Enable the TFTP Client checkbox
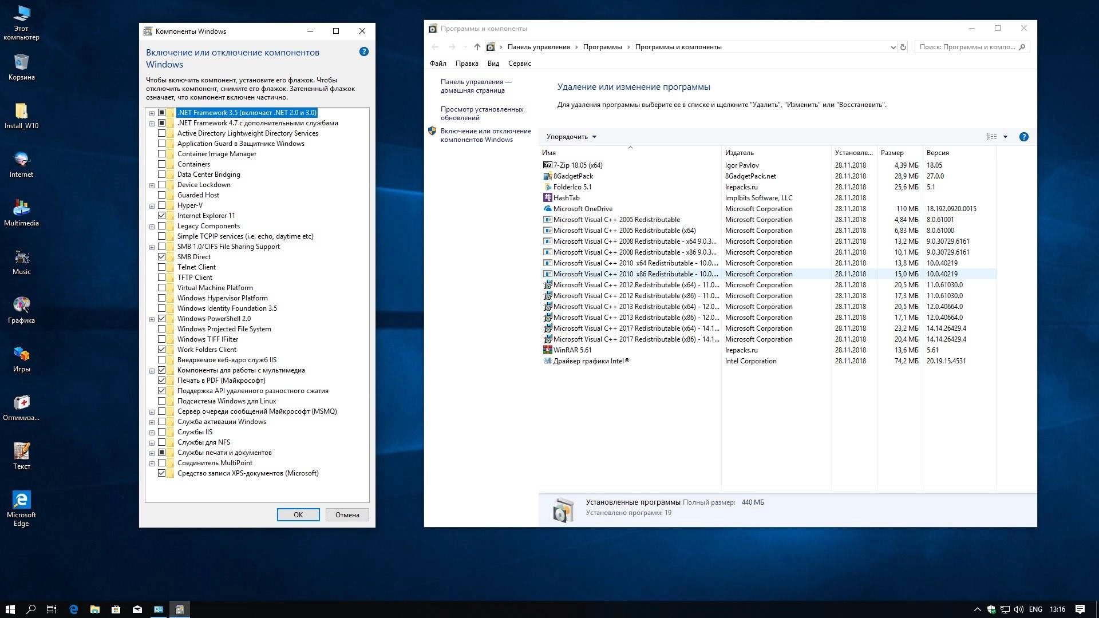The height and width of the screenshot is (618, 1099). pyautogui.click(x=161, y=278)
